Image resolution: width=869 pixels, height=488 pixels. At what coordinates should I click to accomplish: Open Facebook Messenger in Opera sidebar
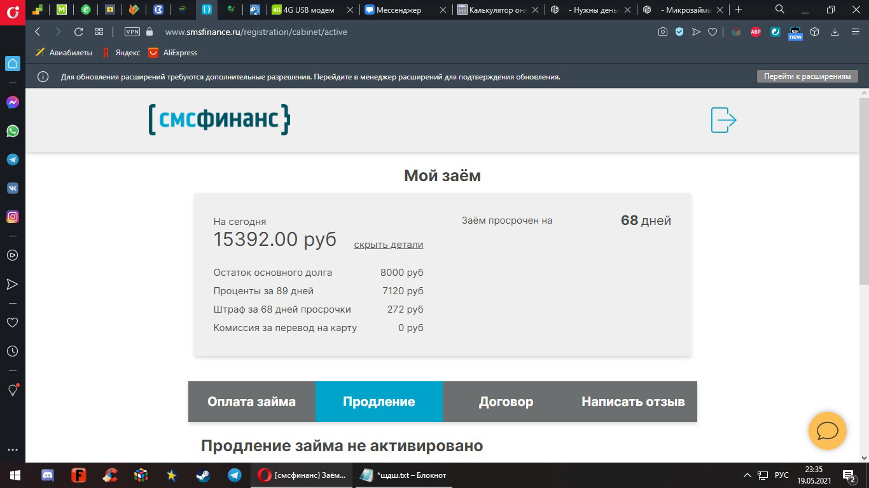click(12, 102)
